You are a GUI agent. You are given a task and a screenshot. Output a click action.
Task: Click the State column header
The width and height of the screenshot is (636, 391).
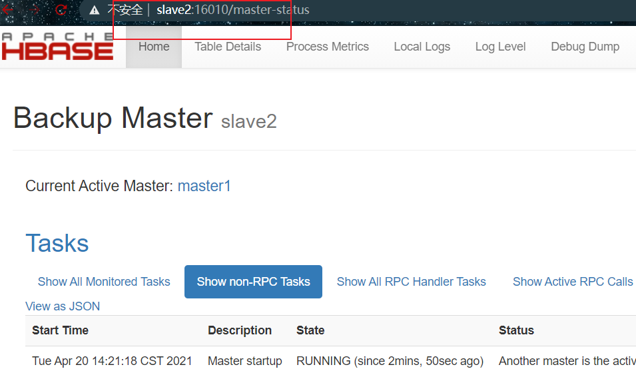(x=310, y=330)
